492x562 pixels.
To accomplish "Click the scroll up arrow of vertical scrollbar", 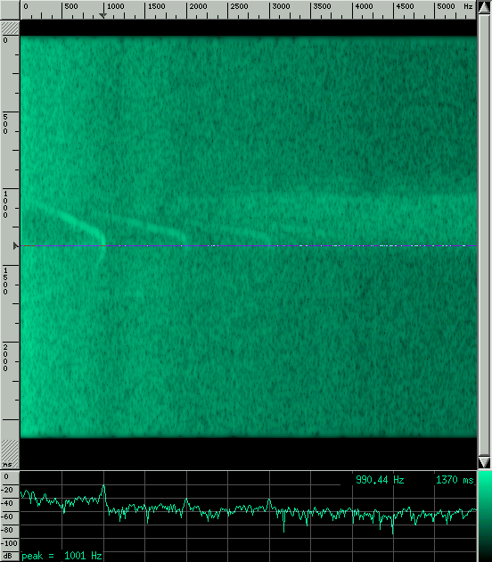I will click(x=484, y=7).
